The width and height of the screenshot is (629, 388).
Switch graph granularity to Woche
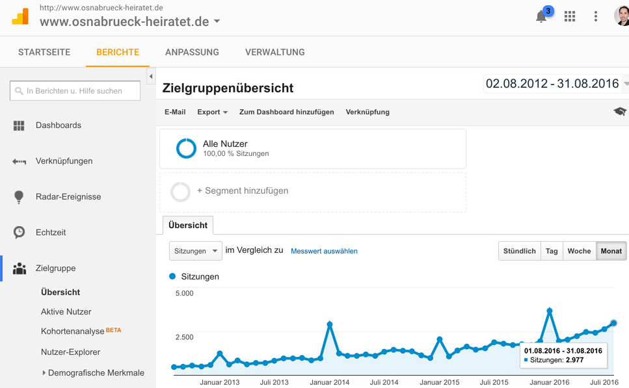click(580, 251)
